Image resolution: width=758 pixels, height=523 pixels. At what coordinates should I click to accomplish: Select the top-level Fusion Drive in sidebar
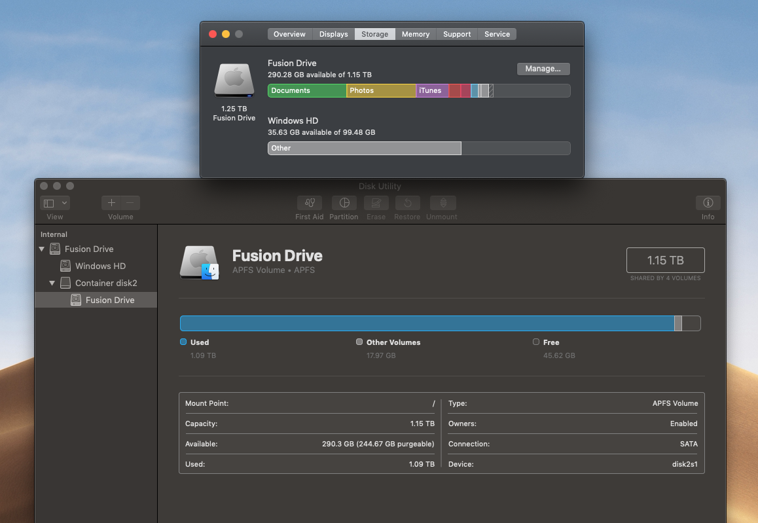pyautogui.click(x=89, y=249)
